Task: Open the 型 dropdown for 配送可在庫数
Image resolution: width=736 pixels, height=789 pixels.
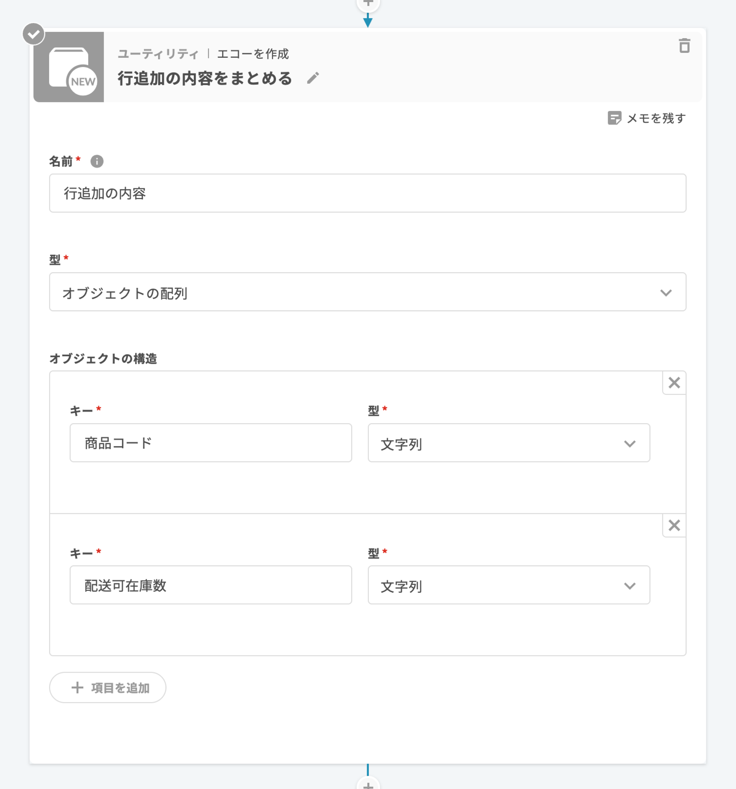Action: coord(508,585)
